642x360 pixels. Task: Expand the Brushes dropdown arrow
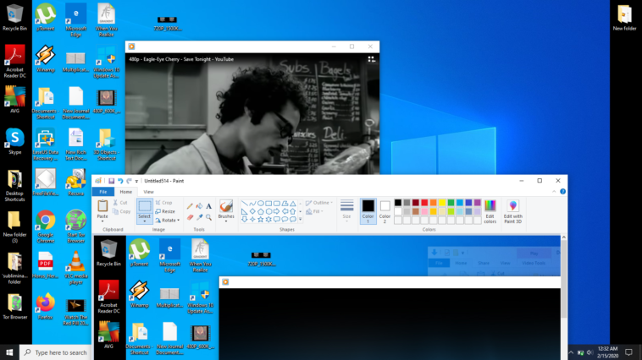pyautogui.click(x=226, y=221)
